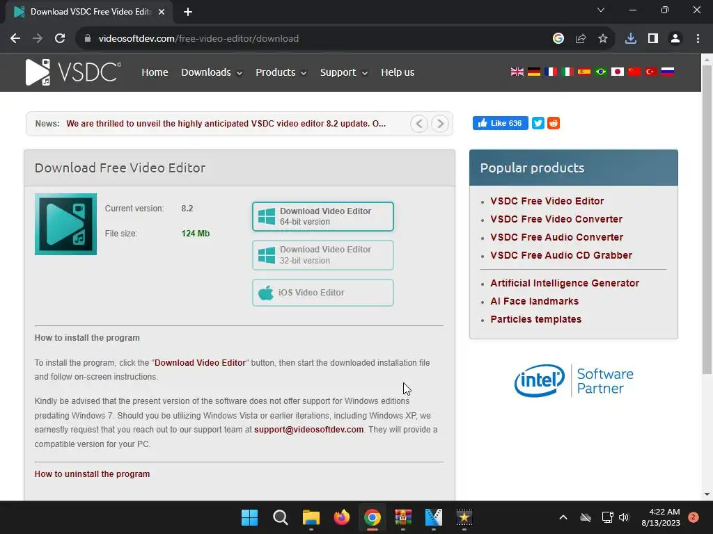The image size is (713, 534).
Task: Select the English UK flag language
Action: pos(517,72)
